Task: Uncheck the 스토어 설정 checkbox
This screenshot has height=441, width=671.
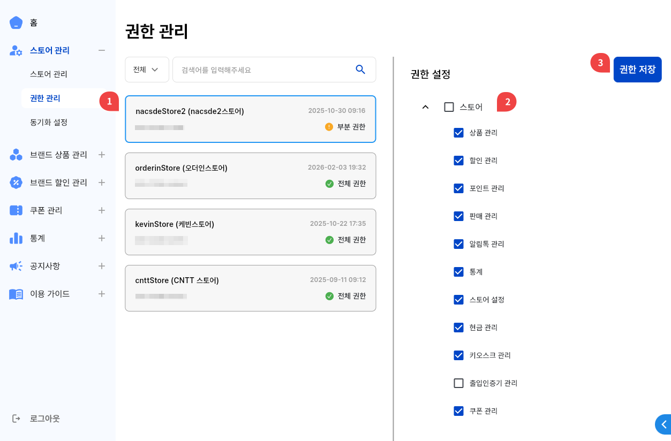Action: (x=458, y=300)
